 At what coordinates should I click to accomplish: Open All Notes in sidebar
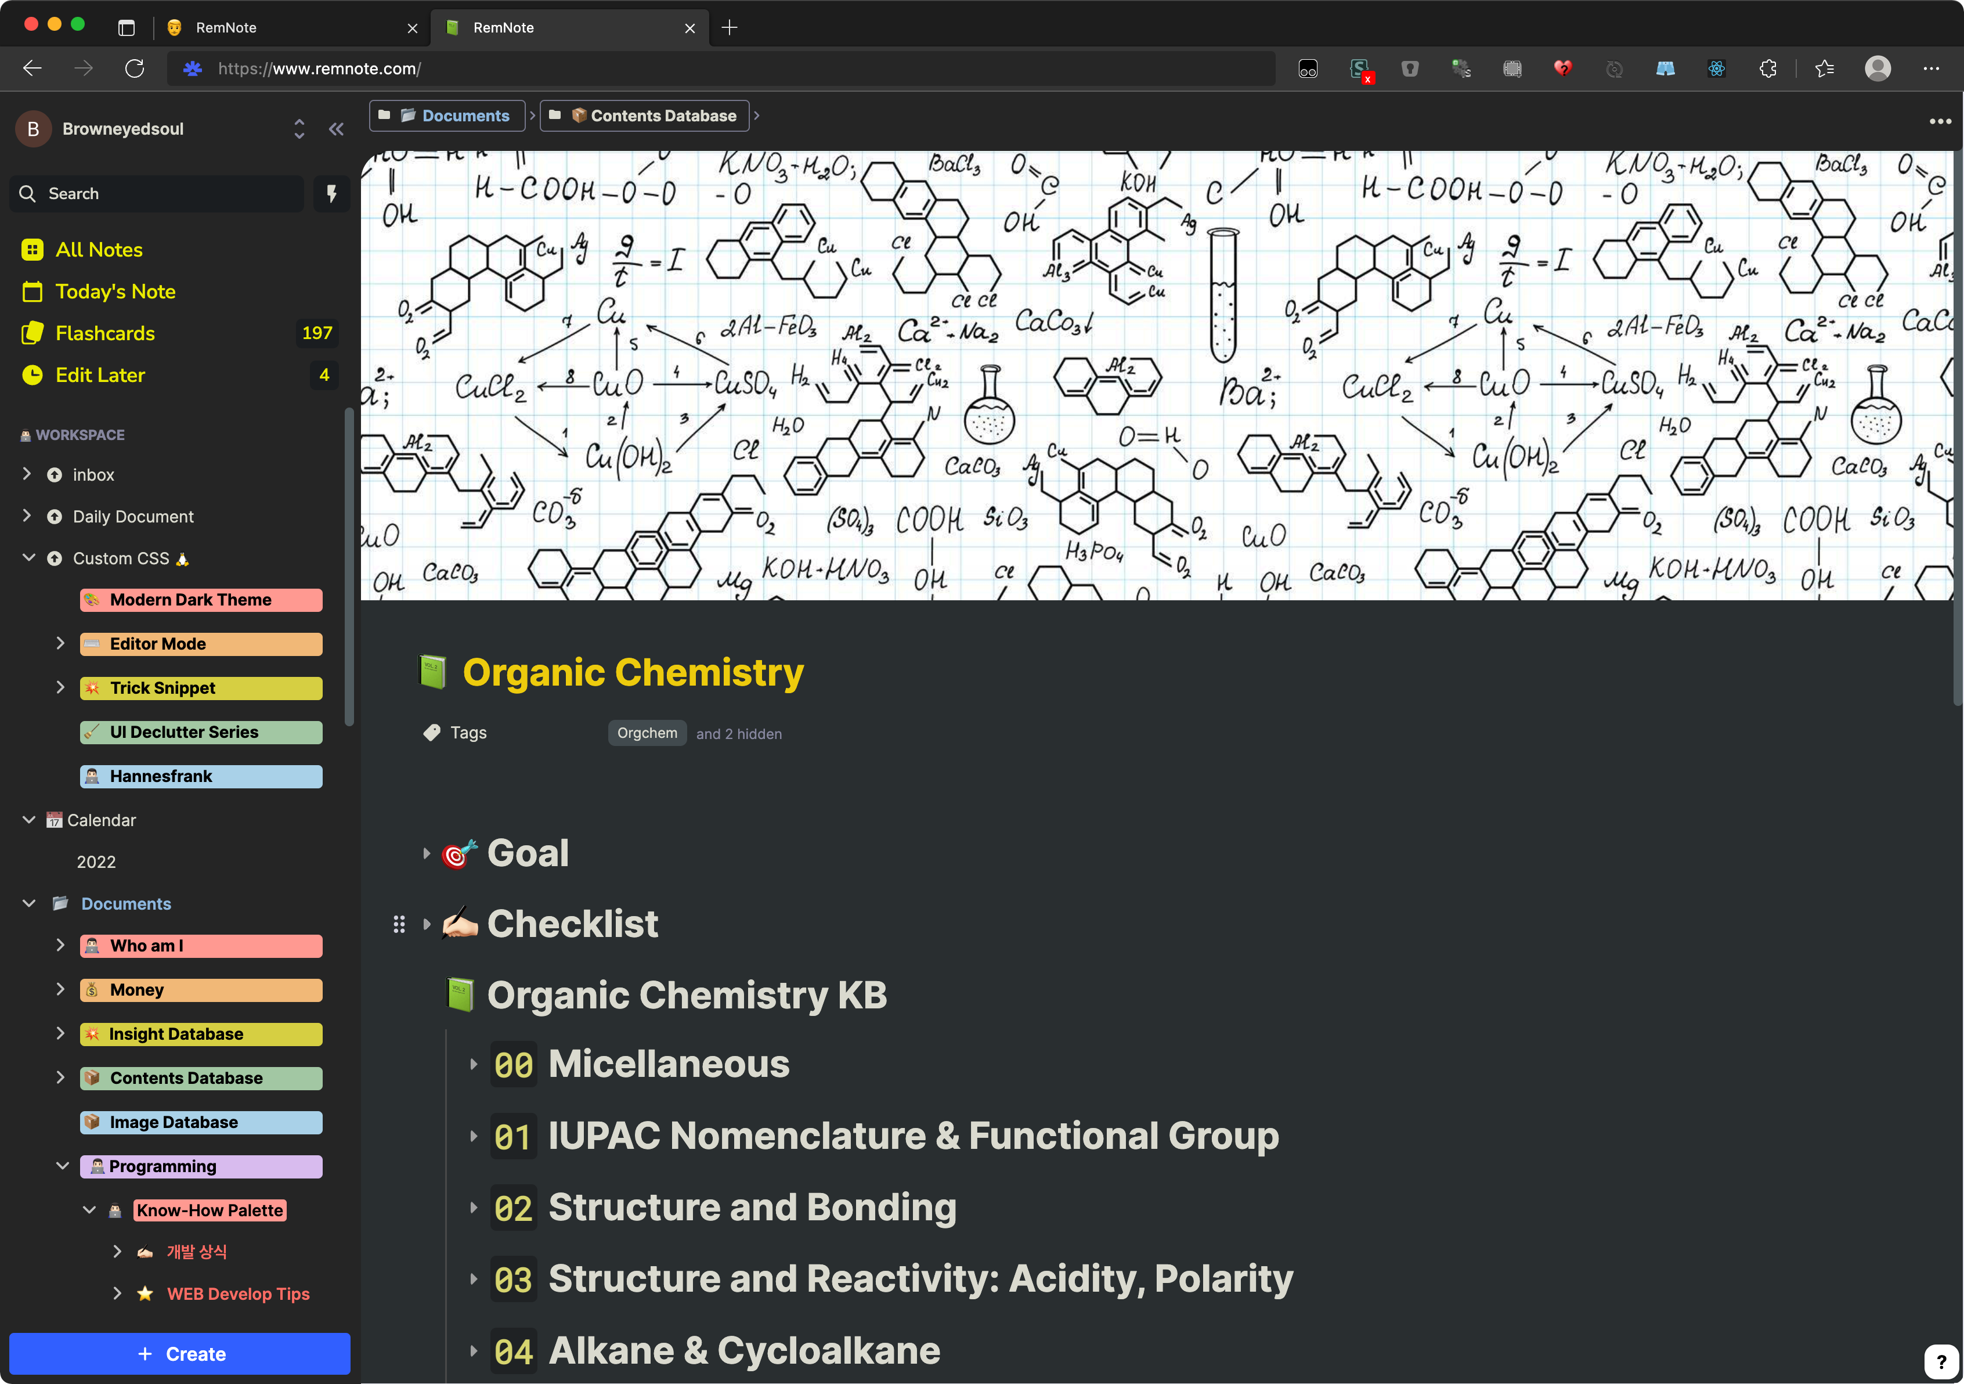[x=98, y=250]
